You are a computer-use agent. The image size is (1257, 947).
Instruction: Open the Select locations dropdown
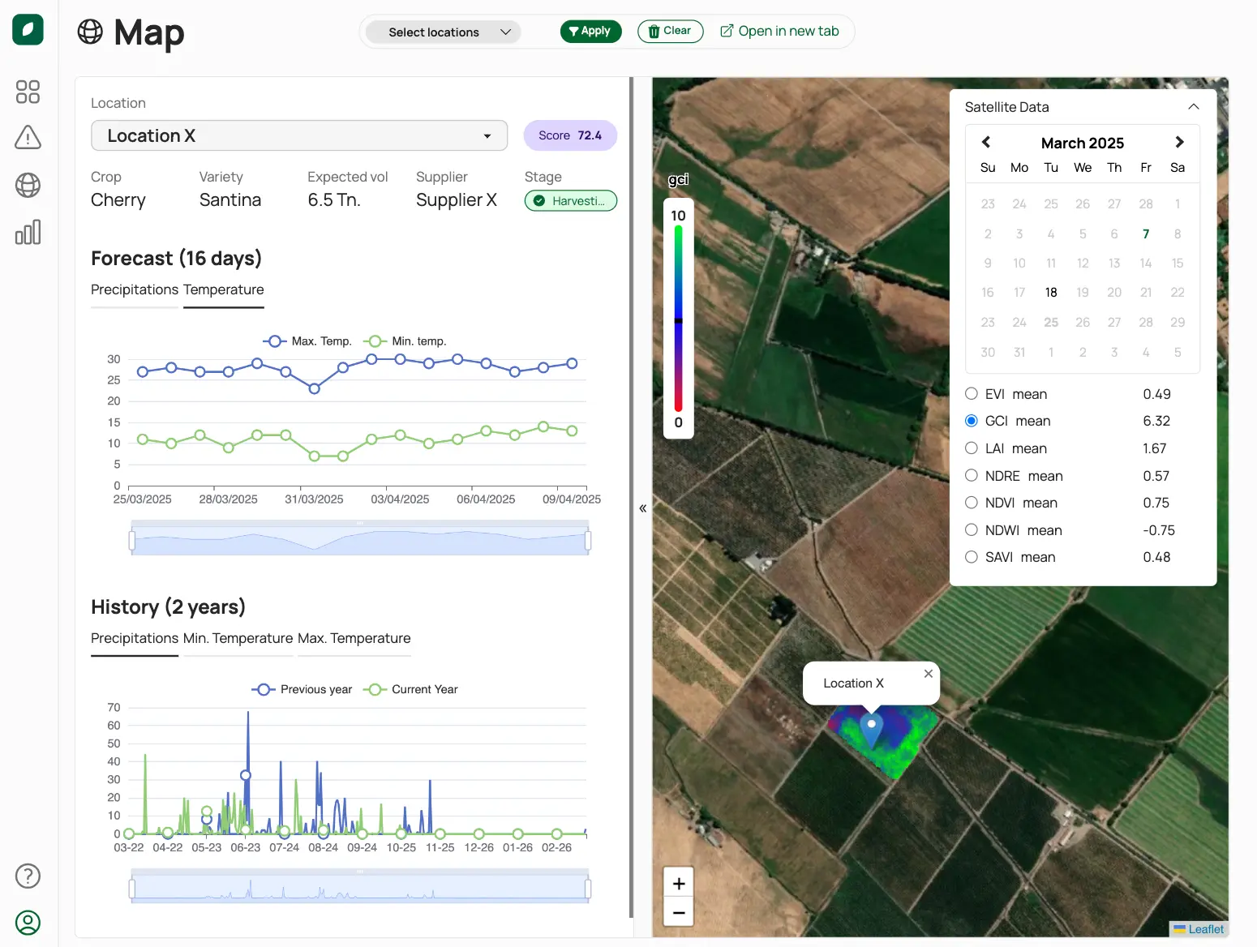click(444, 32)
